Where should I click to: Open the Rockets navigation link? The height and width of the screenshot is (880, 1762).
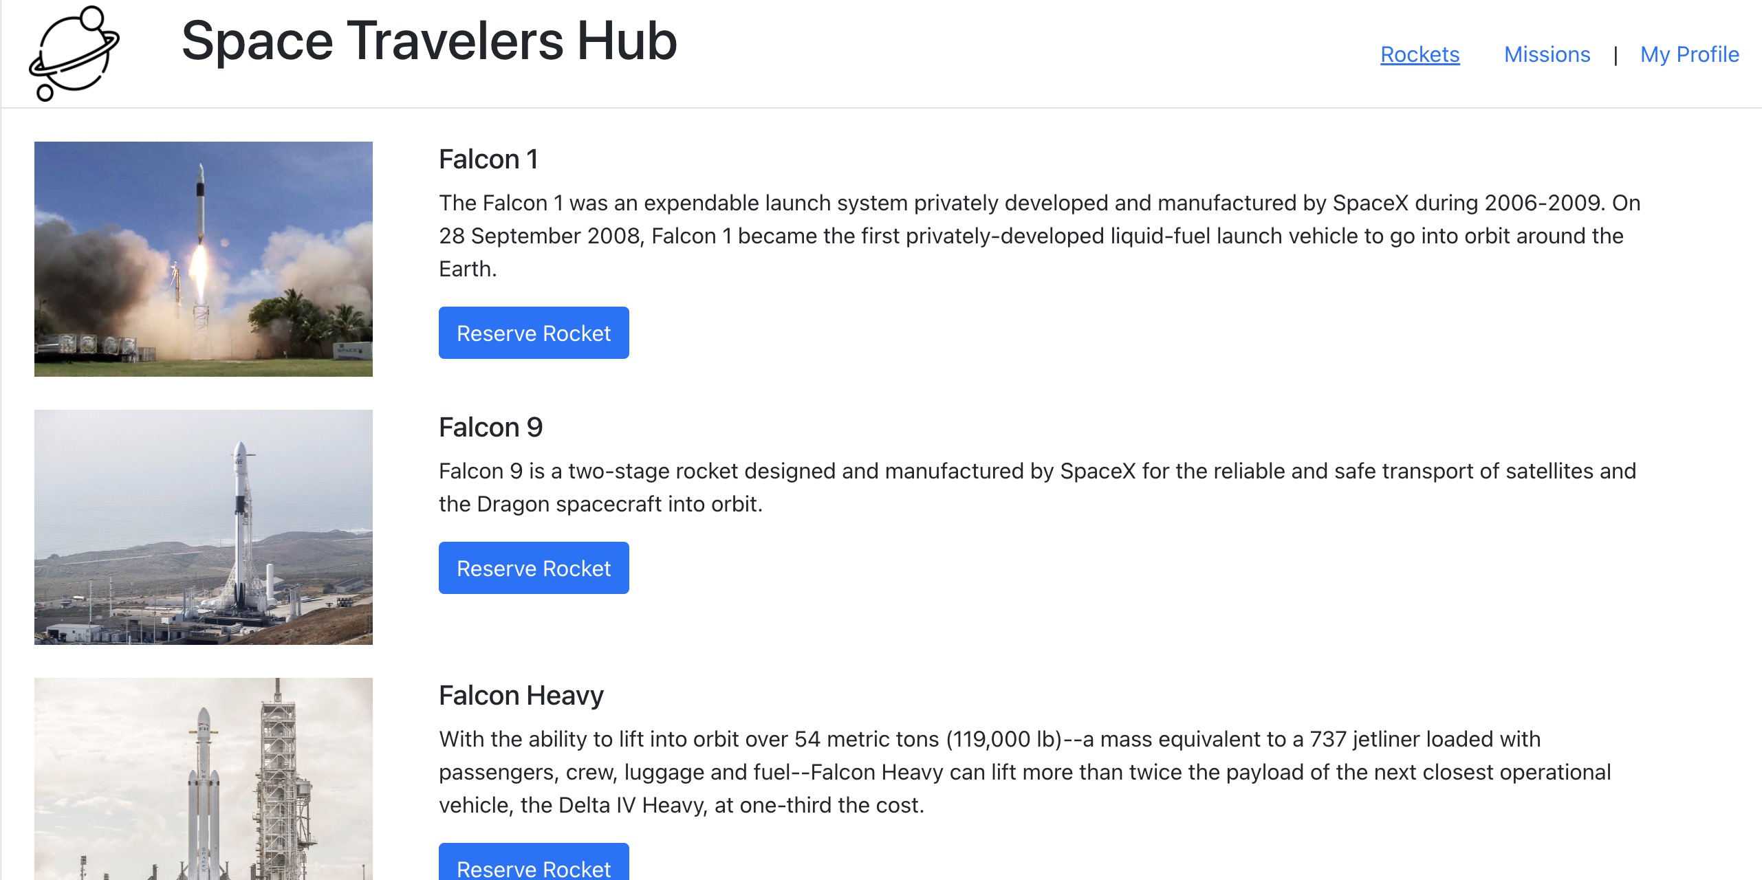[1420, 55]
